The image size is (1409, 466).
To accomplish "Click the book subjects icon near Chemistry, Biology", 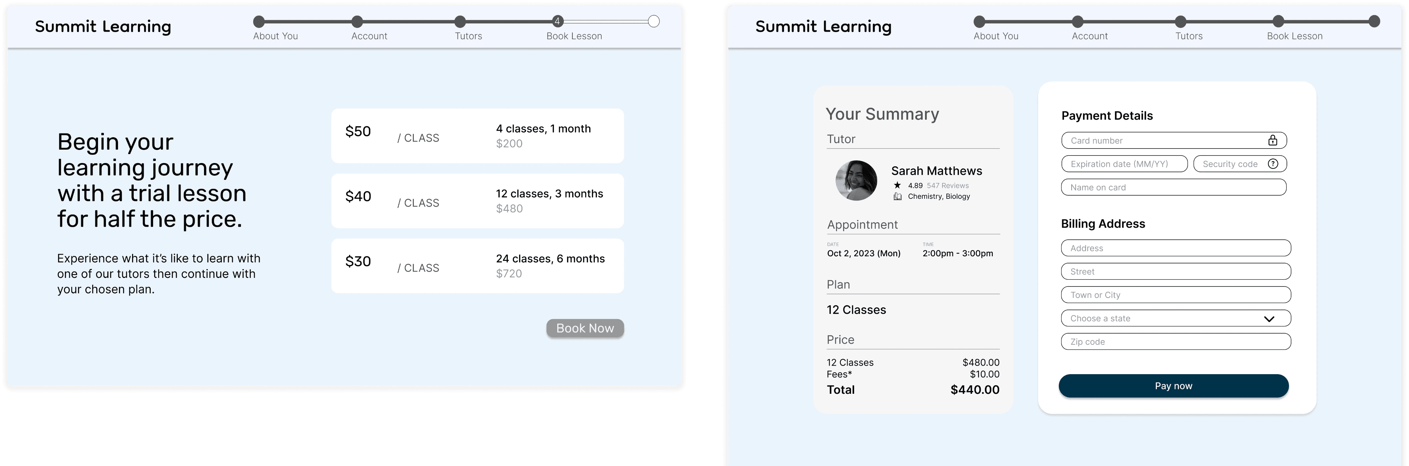I will pos(897,196).
